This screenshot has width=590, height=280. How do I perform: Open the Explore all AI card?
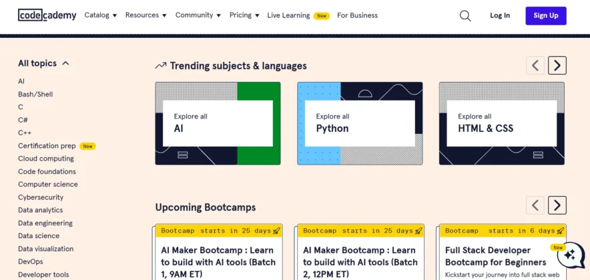click(x=218, y=123)
